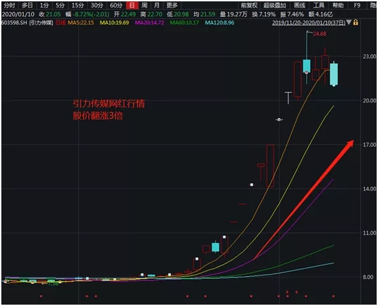Click the 24.68 high price marker

tap(320, 34)
